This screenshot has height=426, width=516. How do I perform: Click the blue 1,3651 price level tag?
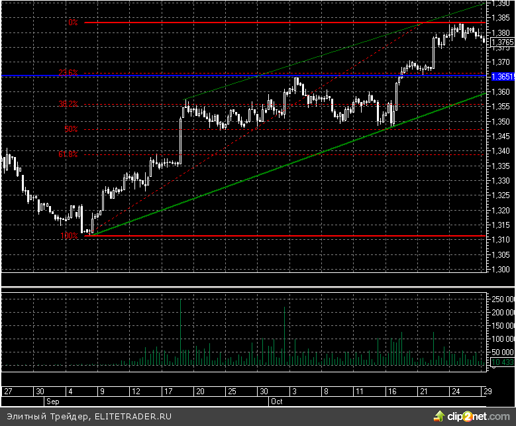pos(501,76)
